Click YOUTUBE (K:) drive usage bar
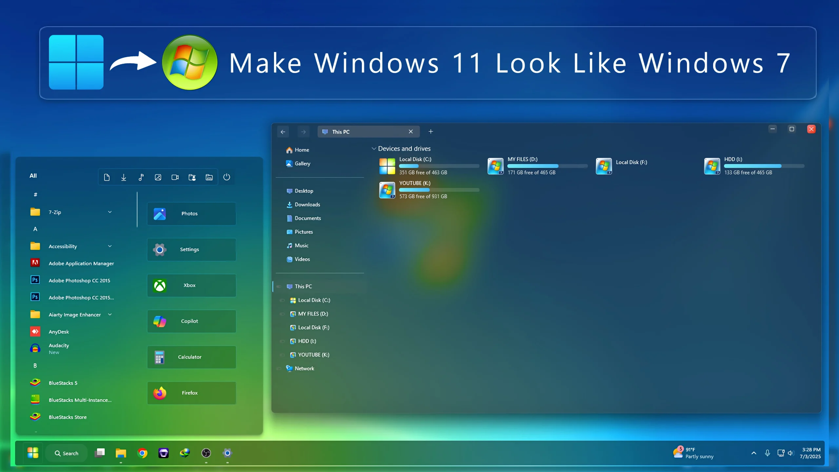The width and height of the screenshot is (839, 472). (439, 190)
